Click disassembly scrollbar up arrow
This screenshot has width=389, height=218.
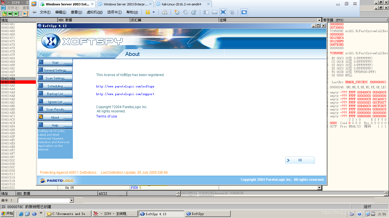pos(320,20)
